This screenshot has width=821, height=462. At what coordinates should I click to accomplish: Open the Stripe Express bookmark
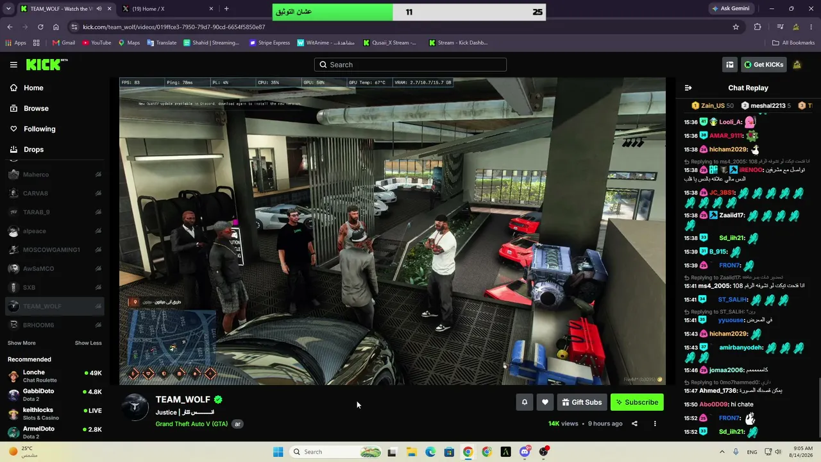[x=269, y=43]
